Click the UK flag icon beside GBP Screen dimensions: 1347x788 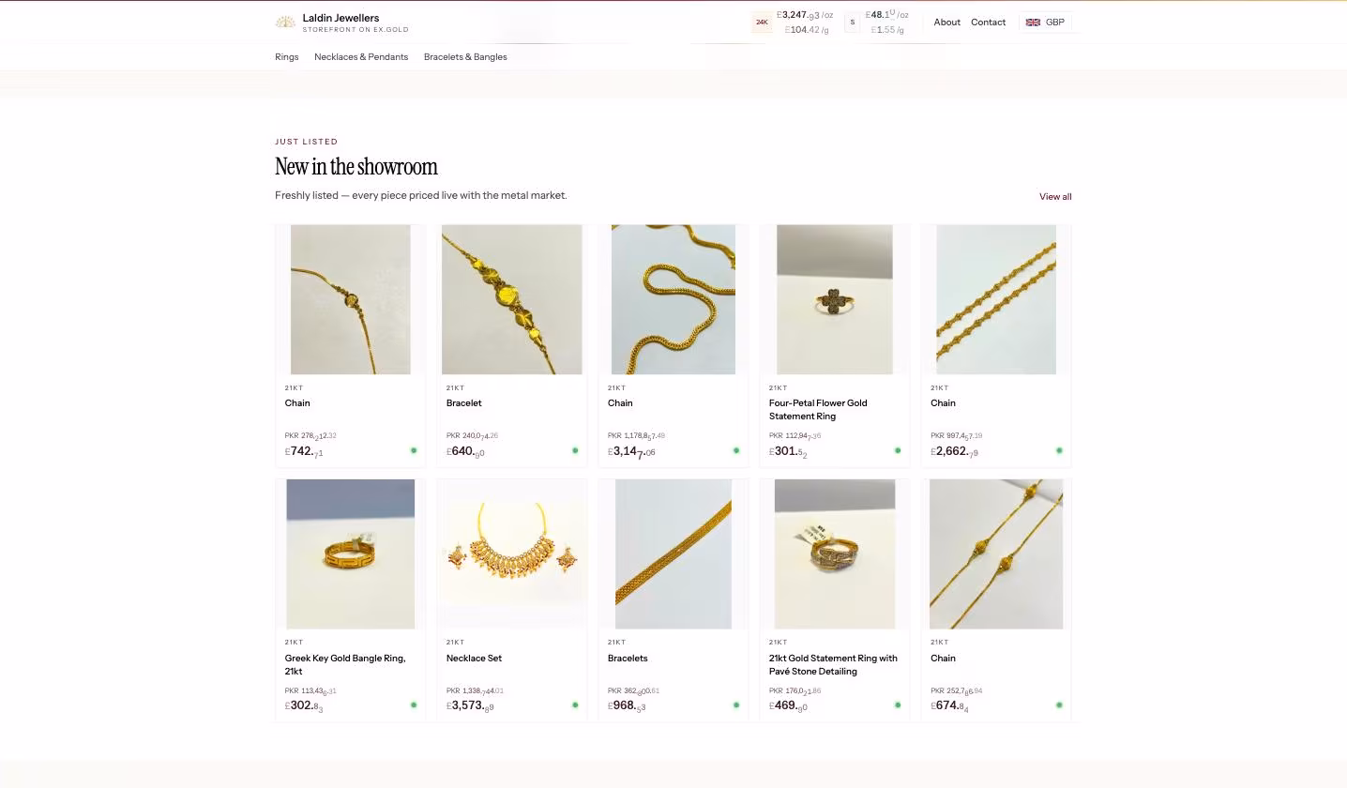click(x=1033, y=22)
